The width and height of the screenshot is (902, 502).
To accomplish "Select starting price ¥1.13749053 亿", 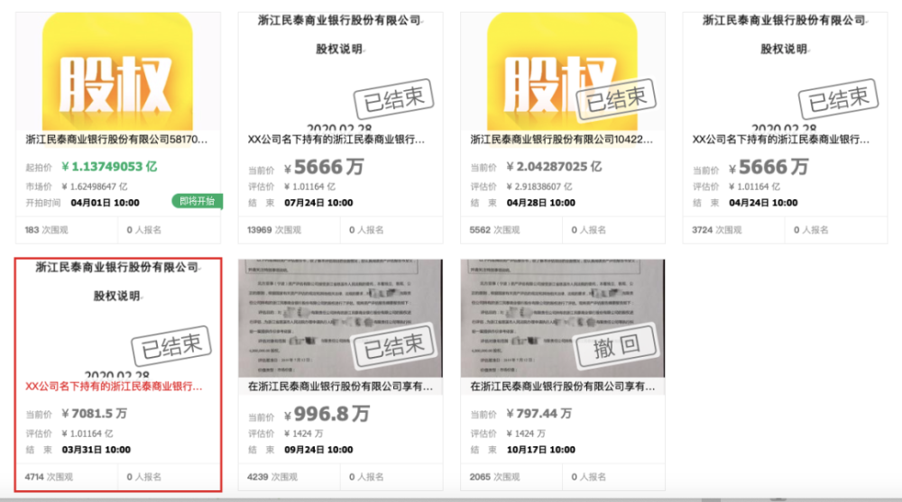I will pyautogui.click(x=109, y=167).
